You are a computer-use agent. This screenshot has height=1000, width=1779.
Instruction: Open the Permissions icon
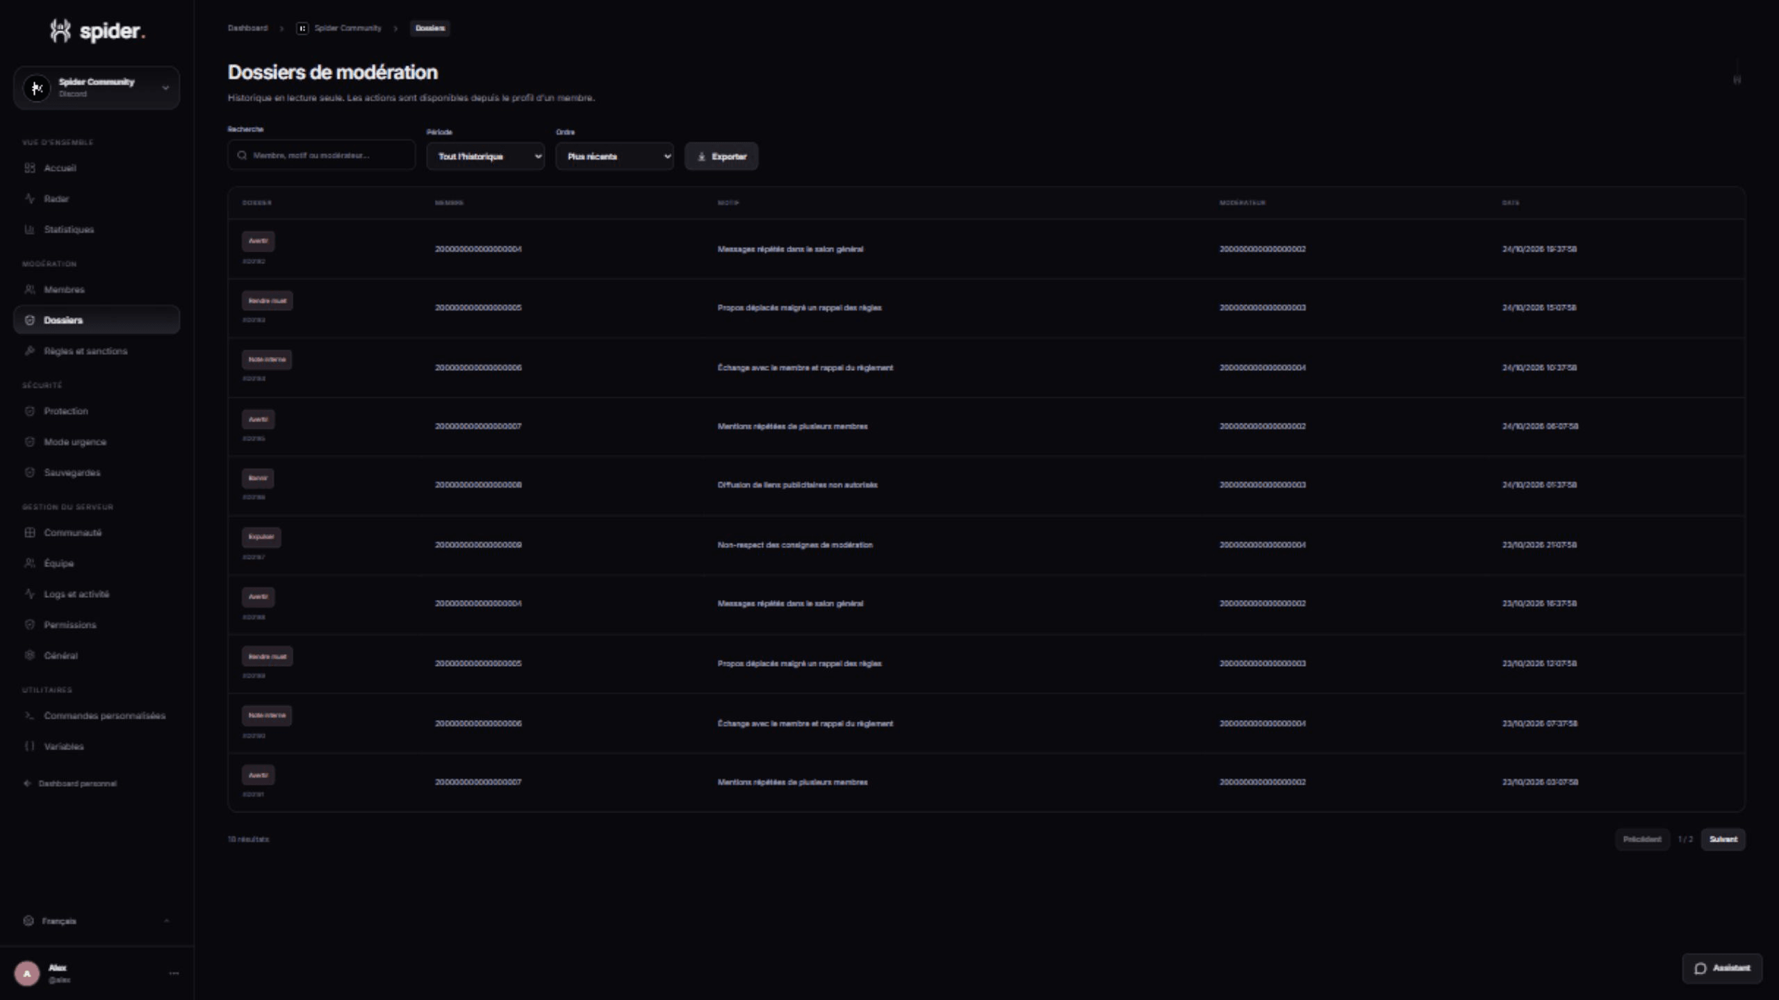click(29, 624)
